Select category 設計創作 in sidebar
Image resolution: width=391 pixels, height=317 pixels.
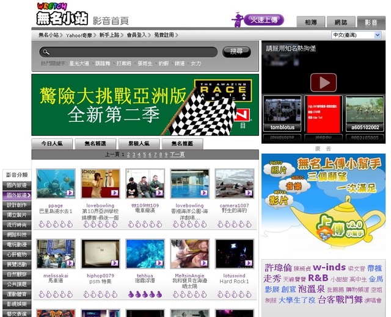(16, 205)
